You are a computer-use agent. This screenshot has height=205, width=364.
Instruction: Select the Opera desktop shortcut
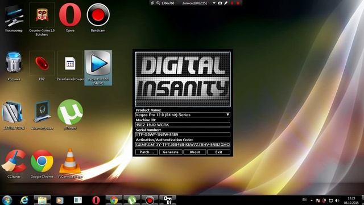70,18
